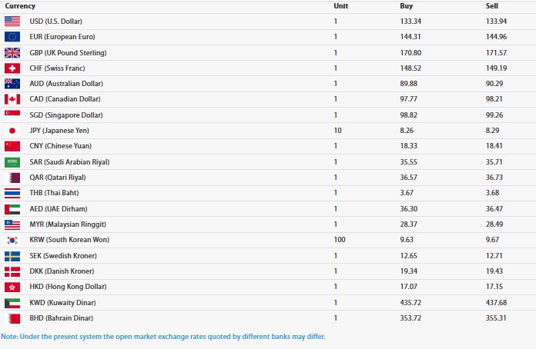Select the SGD (Singapore Dollar) label
This screenshot has width=536, height=349.
click(62, 115)
